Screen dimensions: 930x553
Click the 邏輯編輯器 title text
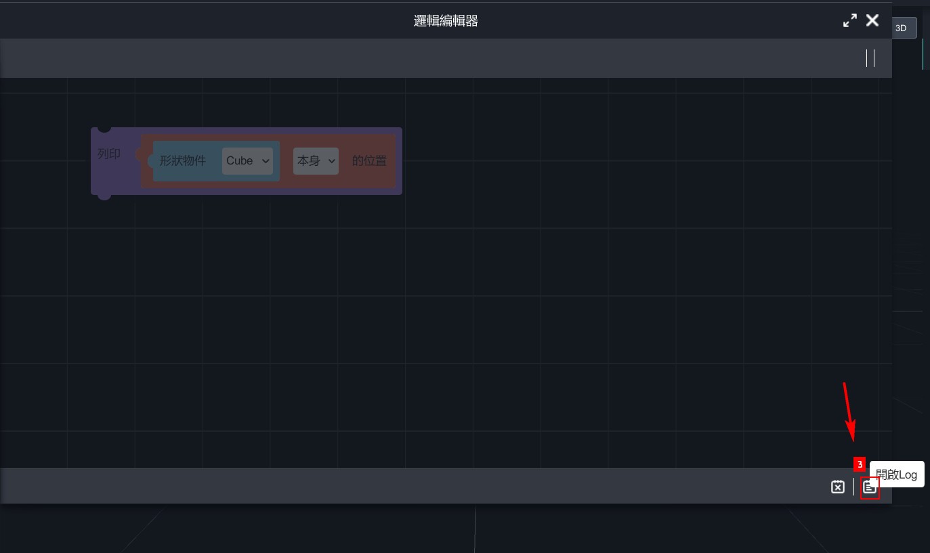click(x=446, y=21)
